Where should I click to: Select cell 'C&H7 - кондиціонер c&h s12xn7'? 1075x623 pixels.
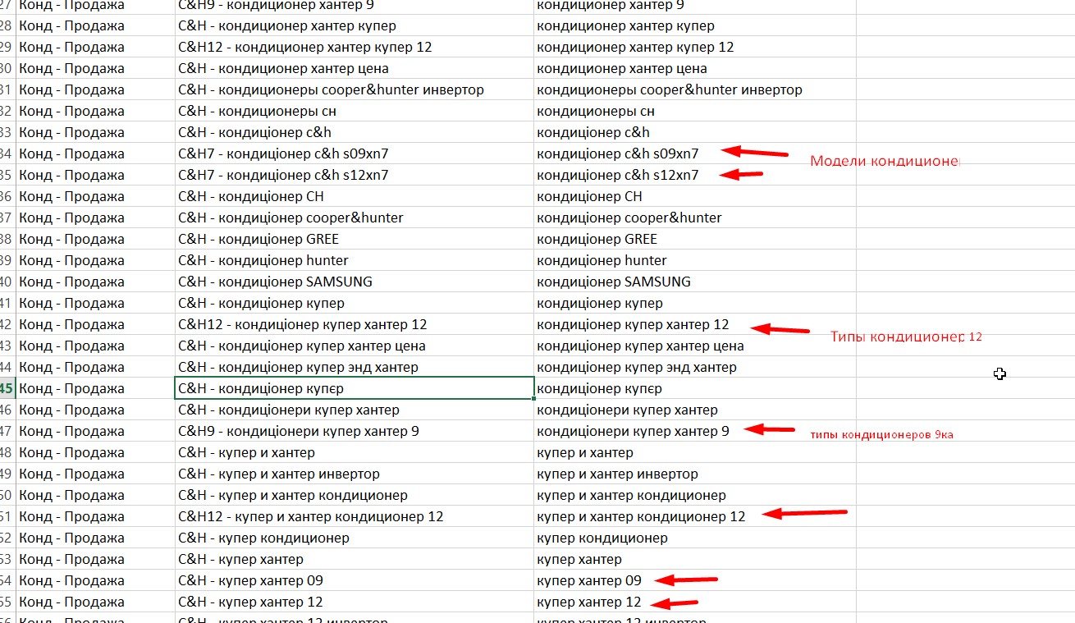355,175
